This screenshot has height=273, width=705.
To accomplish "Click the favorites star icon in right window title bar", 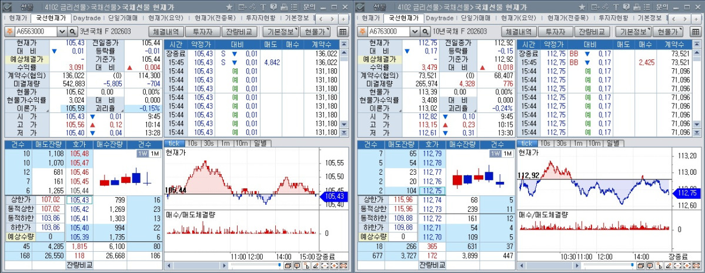I will click(582, 7).
